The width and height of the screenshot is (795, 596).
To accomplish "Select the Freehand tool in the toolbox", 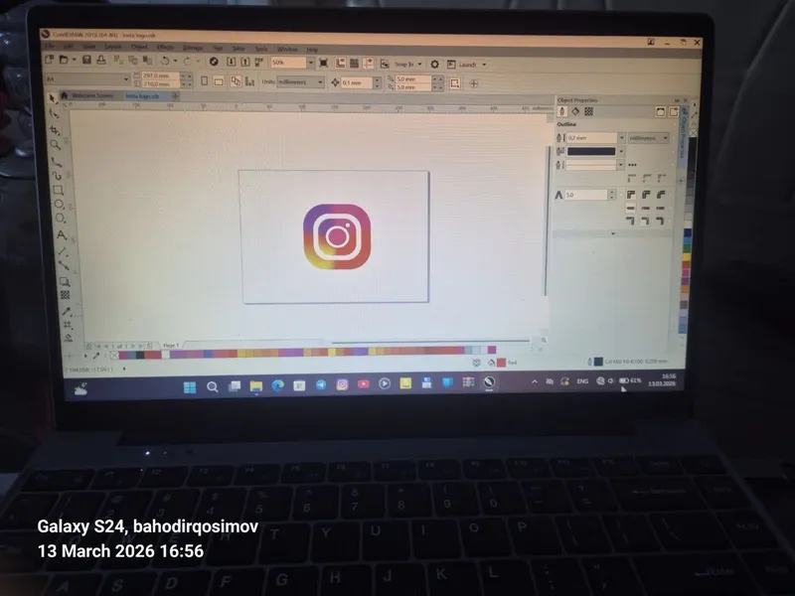I will [57, 162].
